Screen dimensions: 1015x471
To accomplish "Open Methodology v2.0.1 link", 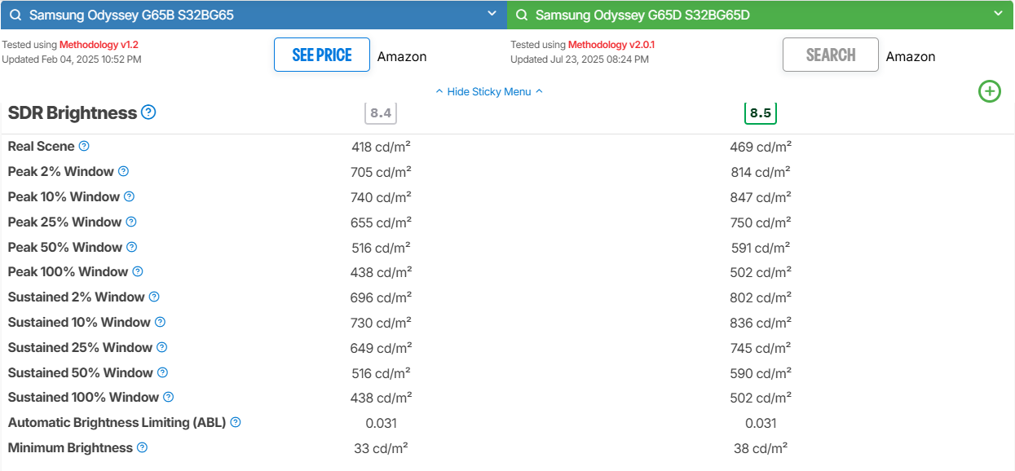I will (611, 45).
